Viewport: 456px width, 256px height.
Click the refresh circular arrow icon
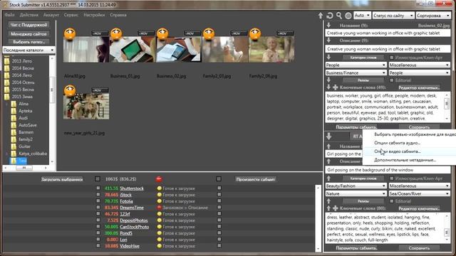(x=330, y=16)
